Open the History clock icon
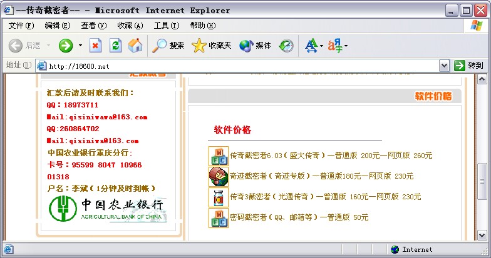This screenshot has width=491, height=258. (x=286, y=46)
